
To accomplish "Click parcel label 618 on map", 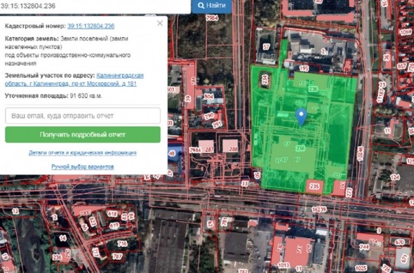I will 112,214.
